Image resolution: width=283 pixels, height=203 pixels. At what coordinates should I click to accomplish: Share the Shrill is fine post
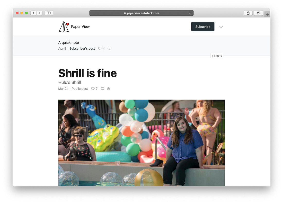pos(109,89)
